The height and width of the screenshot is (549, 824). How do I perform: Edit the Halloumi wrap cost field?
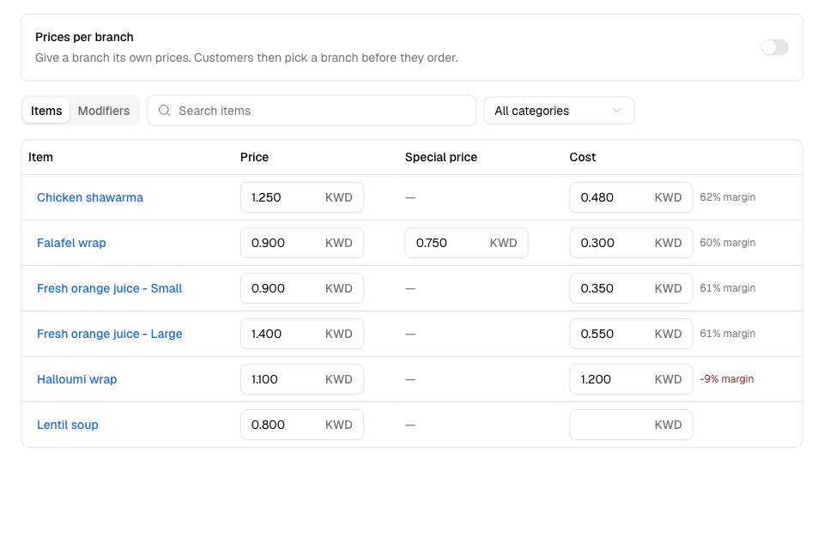(631, 379)
